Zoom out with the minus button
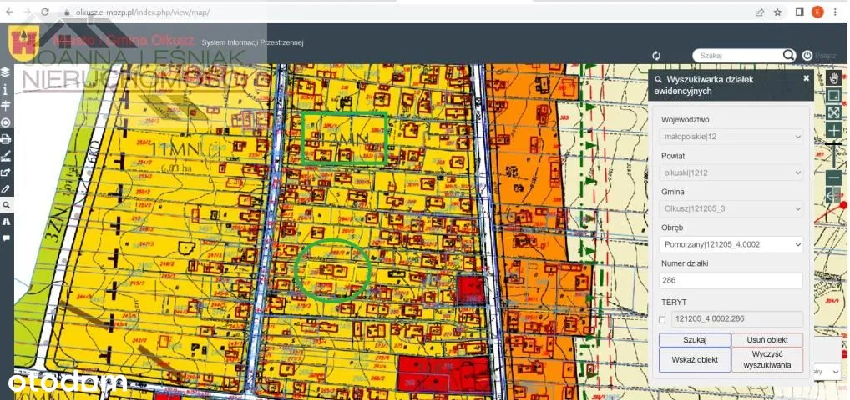This screenshot has width=850, height=400. tap(833, 177)
